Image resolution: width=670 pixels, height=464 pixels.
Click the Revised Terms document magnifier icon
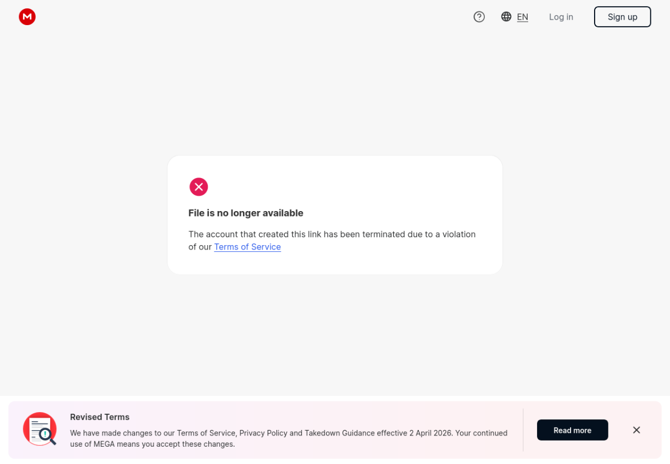pyautogui.click(x=40, y=429)
